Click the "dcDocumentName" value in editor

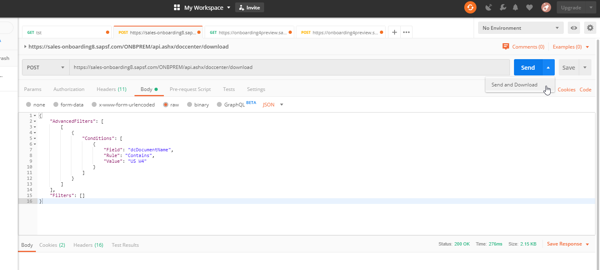(149, 150)
